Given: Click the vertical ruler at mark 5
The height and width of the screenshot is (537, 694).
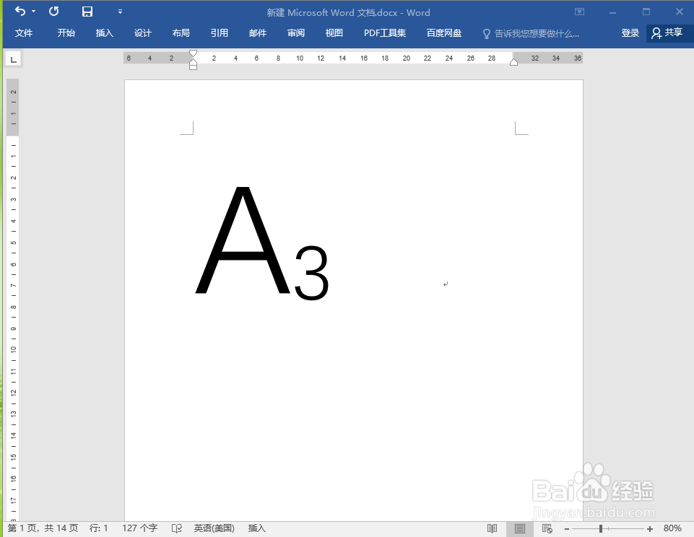Looking at the screenshot, I should coord(14,243).
